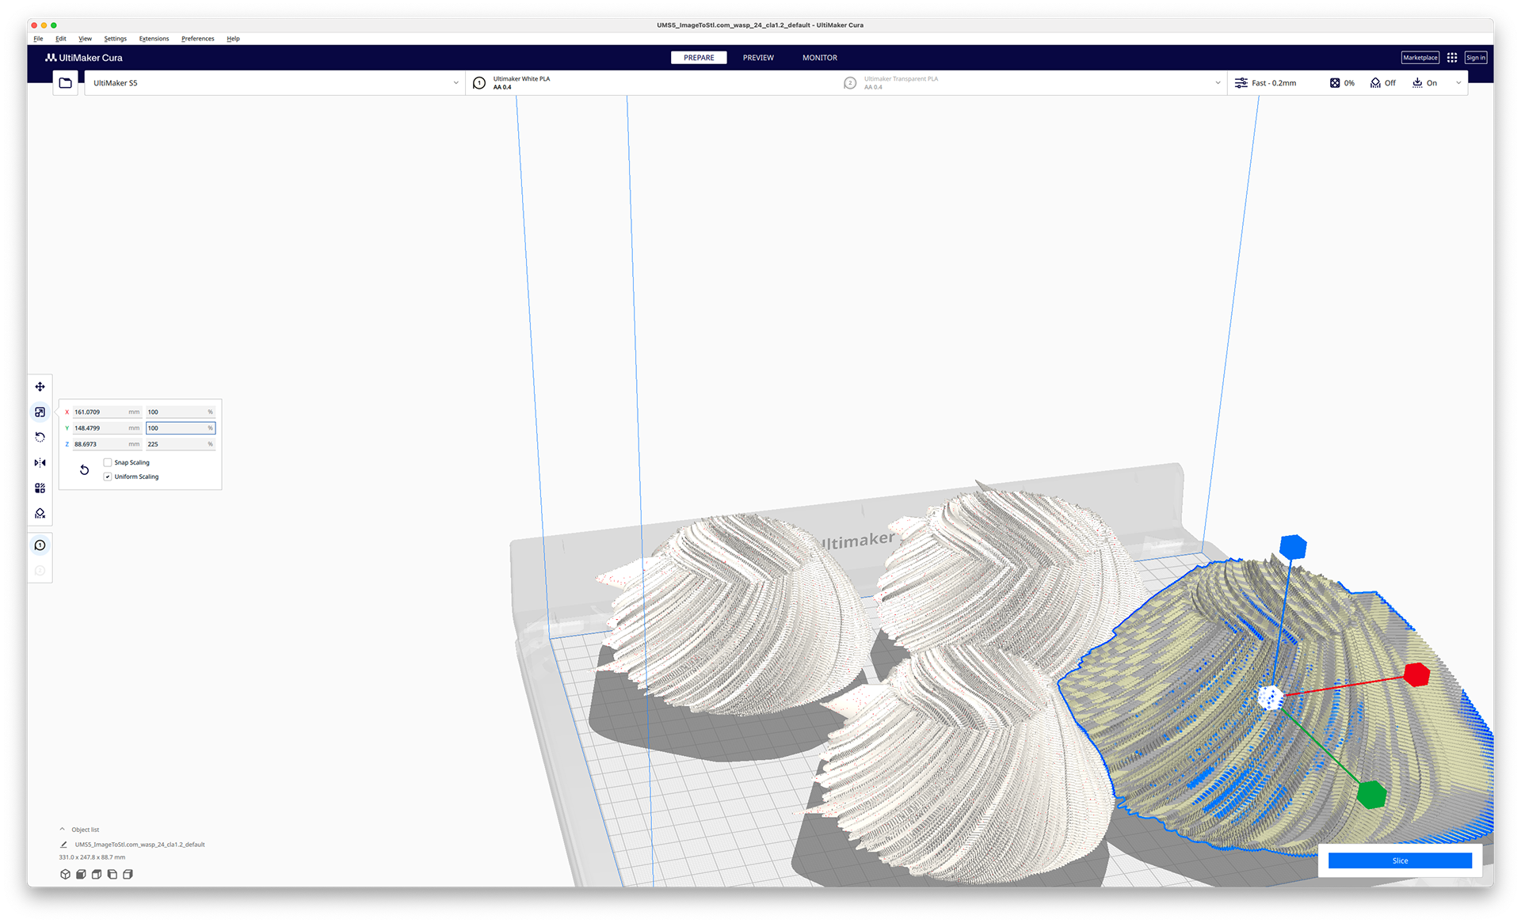Select the Support Blocker tool
Image resolution: width=1521 pixels, height=923 pixels.
40,514
